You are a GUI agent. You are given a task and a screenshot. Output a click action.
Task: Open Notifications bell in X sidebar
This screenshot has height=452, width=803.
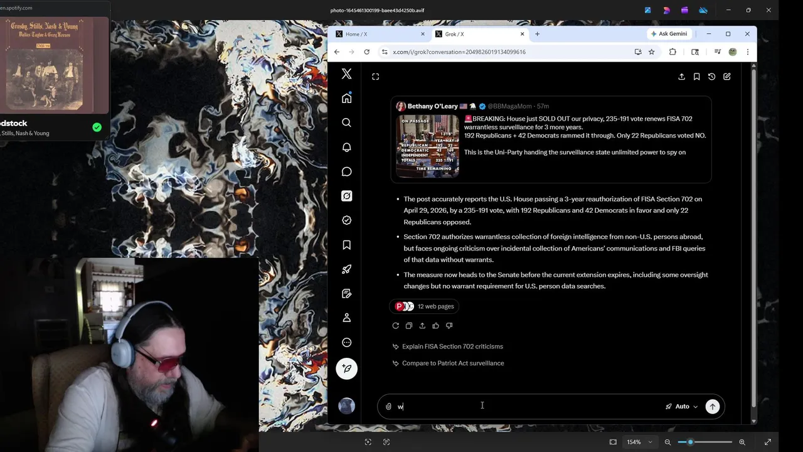(x=346, y=147)
